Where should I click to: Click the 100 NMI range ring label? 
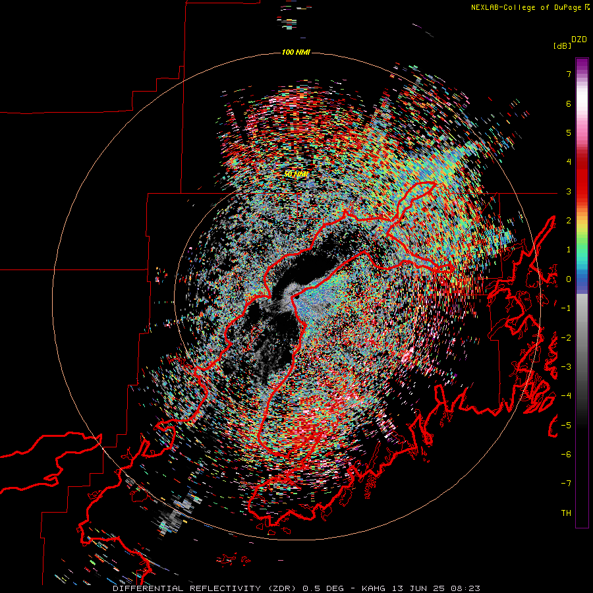point(296,52)
